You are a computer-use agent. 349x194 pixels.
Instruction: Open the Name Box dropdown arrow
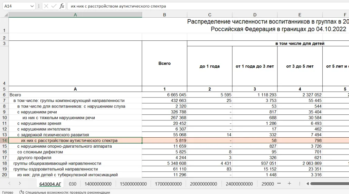(32, 6)
